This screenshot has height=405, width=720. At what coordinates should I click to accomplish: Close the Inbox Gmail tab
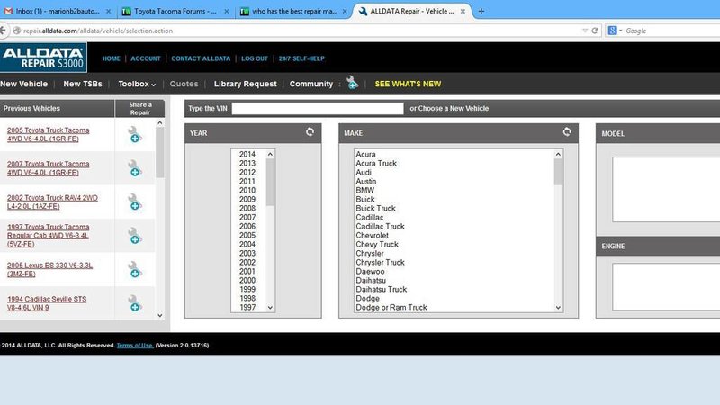point(108,12)
